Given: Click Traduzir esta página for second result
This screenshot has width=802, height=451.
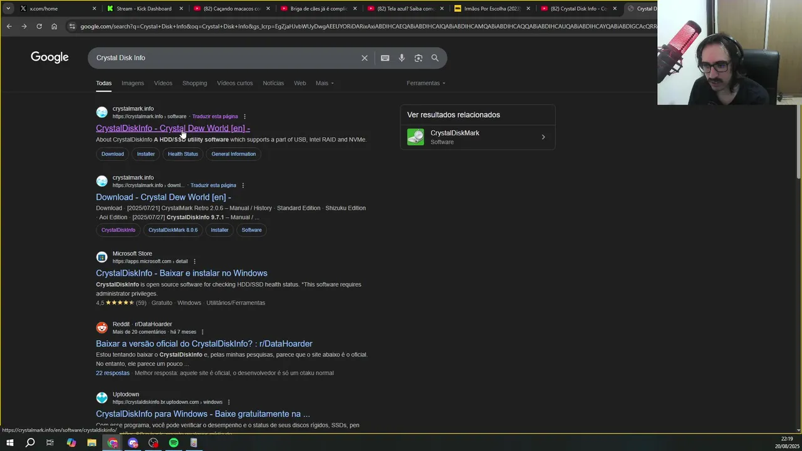Looking at the screenshot, I should (x=213, y=185).
